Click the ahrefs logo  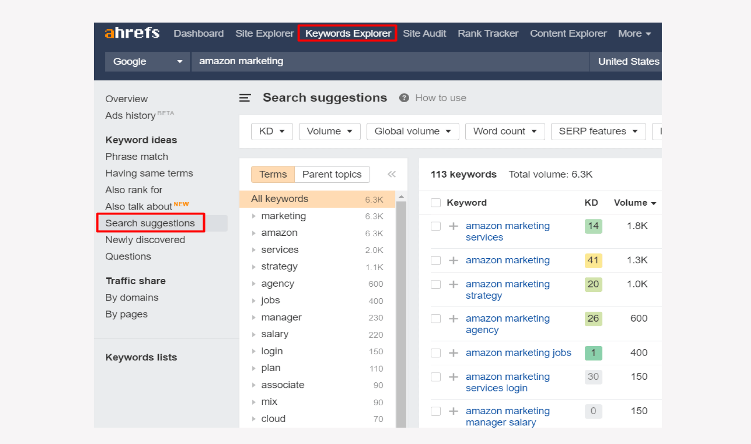[x=132, y=33]
